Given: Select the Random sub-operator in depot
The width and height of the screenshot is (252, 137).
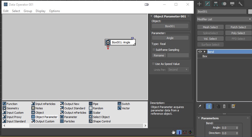Looking at the screenshot, I should tap(98, 108).
